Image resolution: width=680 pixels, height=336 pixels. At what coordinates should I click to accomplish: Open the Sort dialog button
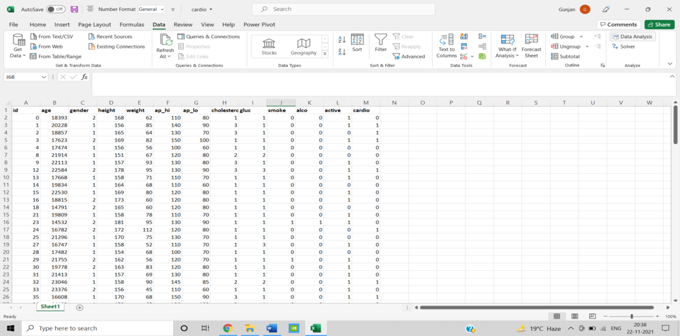(357, 43)
